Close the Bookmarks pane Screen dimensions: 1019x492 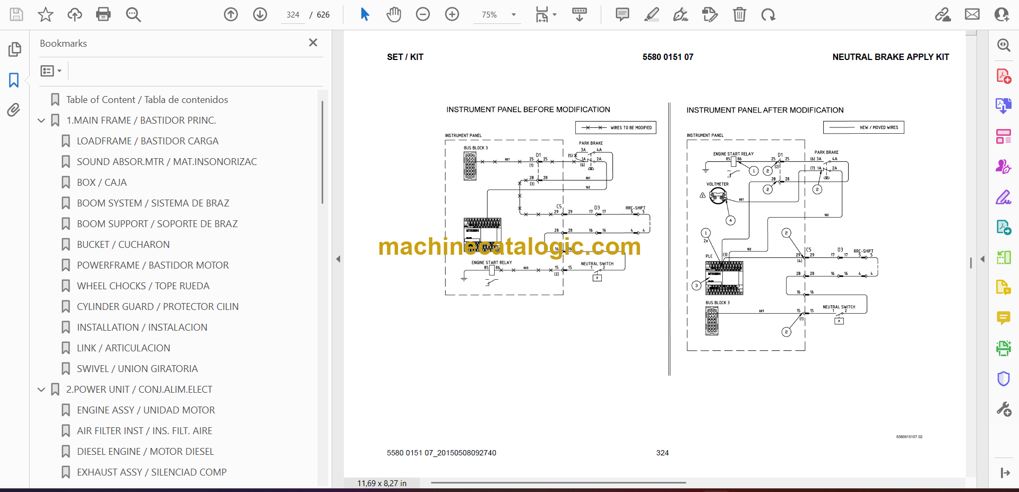313,42
